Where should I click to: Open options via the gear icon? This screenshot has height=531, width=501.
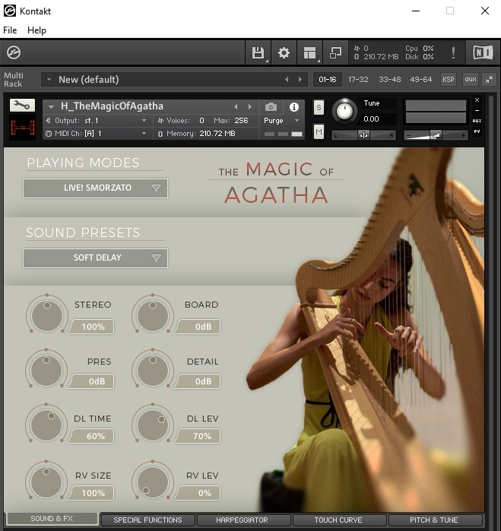[284, 53]
